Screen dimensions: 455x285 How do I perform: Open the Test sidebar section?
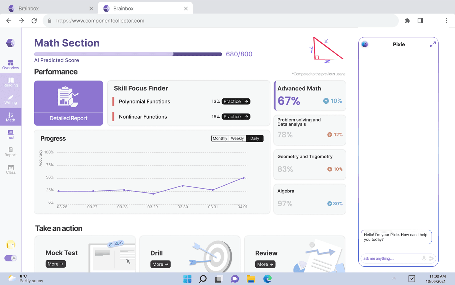[11, 134]
